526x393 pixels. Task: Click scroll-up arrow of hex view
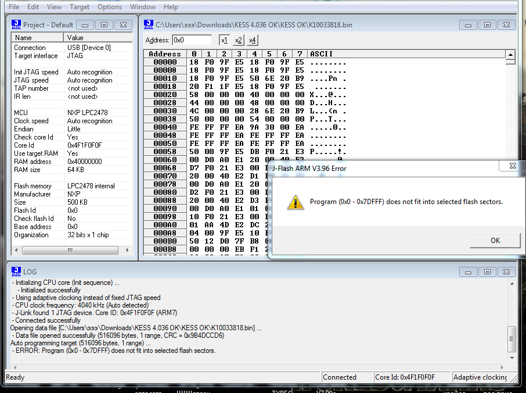coord(510,55)
